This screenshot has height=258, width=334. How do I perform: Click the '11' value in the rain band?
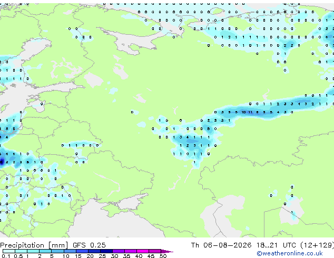(x=250, y=112)
